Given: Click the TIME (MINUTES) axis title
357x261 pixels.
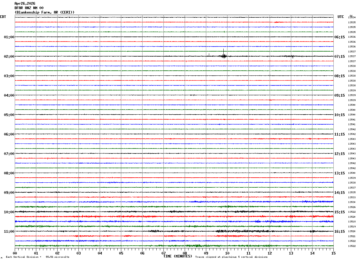Looking at the screenshot, I should [x=178, y=256].
